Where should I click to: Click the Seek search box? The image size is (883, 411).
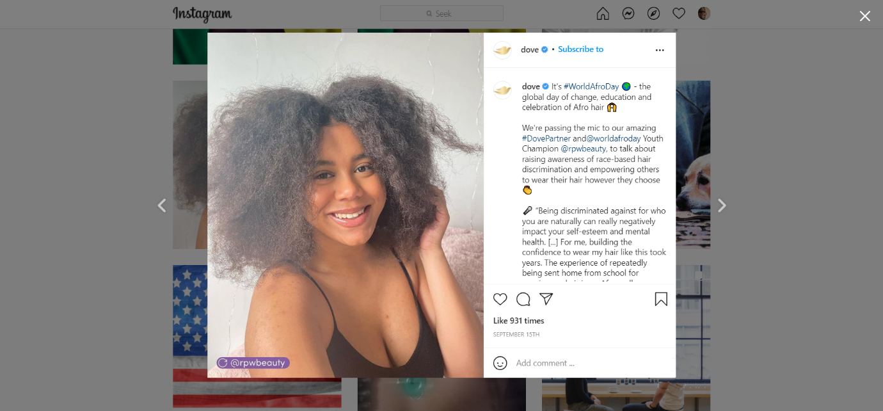(442, 13)
